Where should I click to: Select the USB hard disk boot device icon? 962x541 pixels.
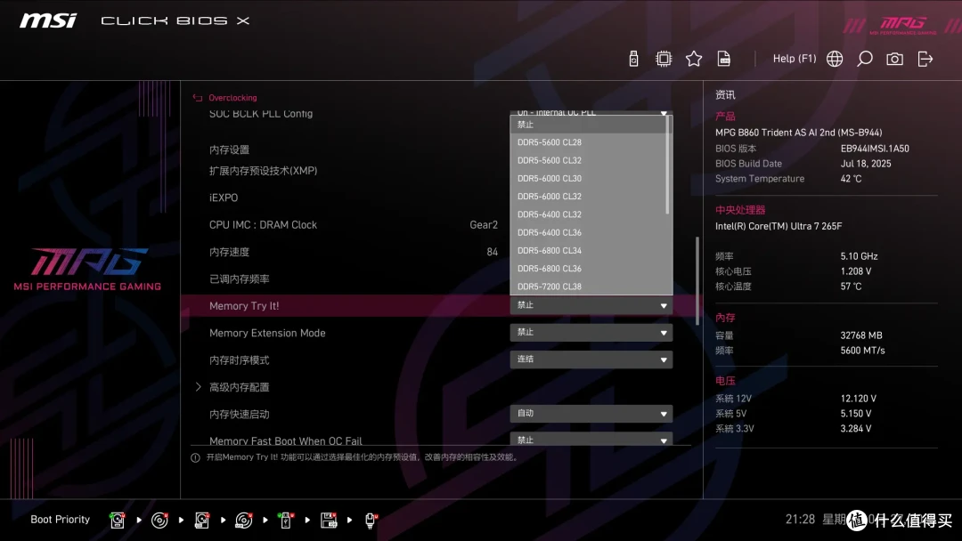click(202, 521)
